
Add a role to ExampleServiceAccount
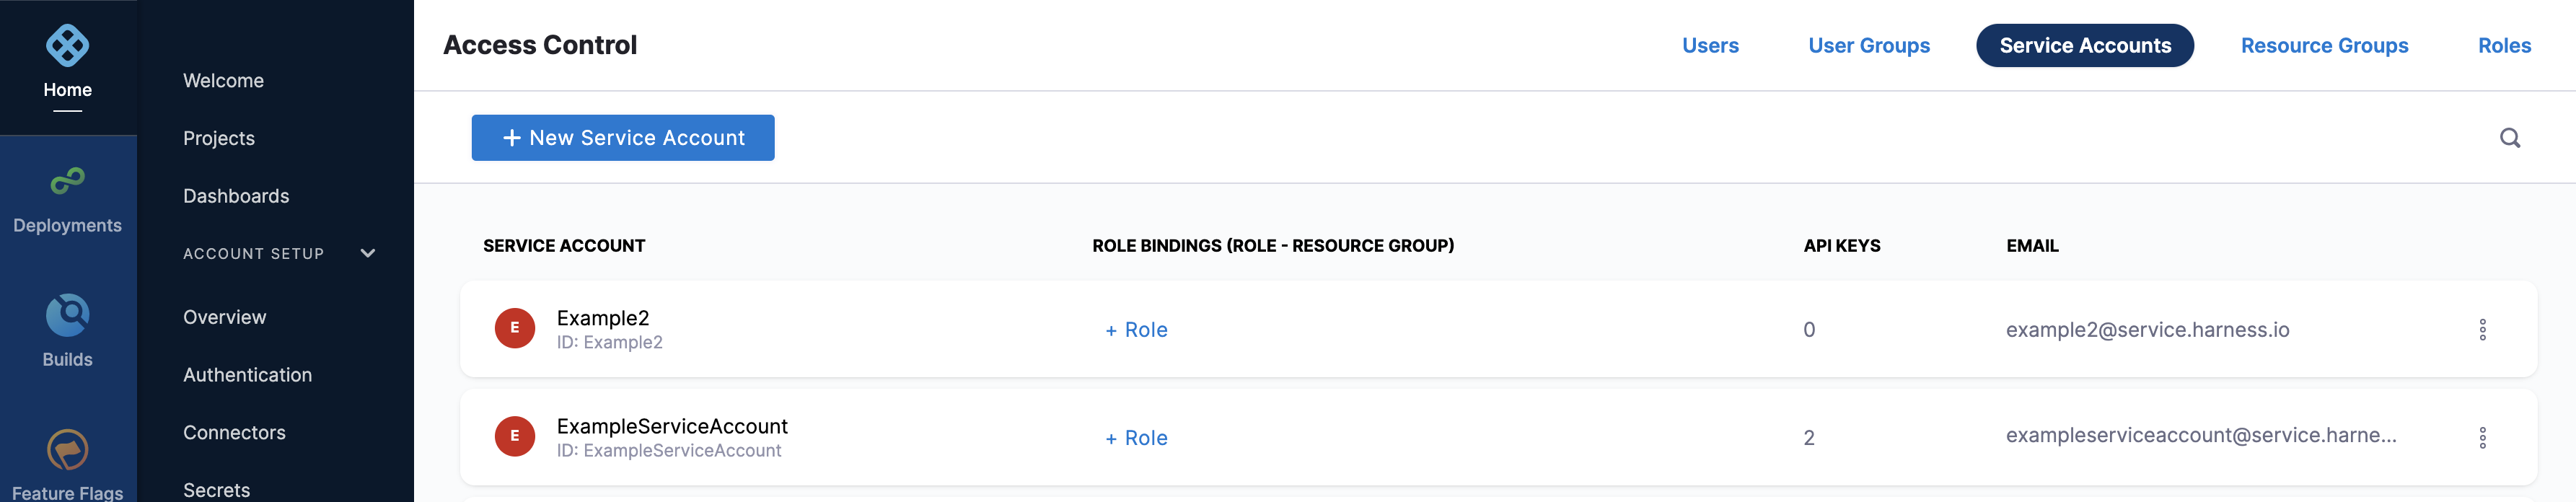(x=1136, y=438)
